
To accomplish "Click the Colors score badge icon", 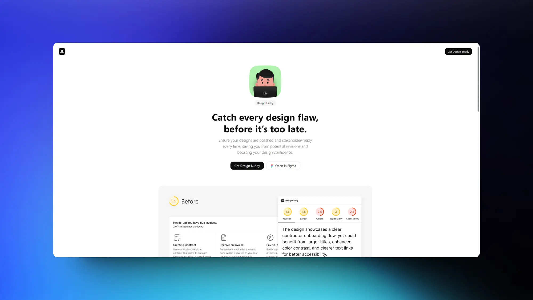I will tap(320, 212).
